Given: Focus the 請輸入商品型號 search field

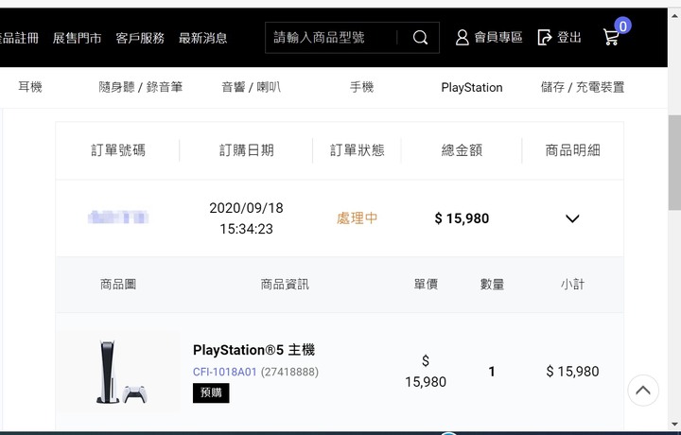Looking at the screenshot, I should (x=331, y=38).
